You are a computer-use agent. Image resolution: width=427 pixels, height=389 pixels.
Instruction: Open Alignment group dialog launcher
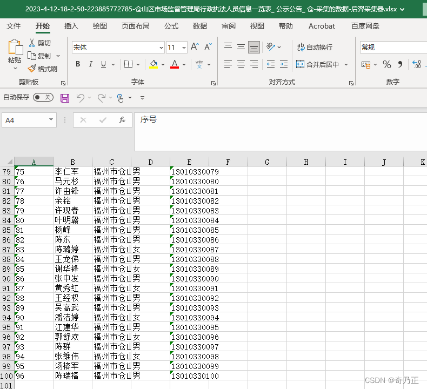tap(351, 83)
